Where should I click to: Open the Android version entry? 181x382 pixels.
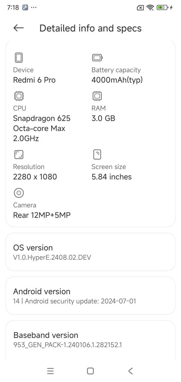(x=90, y=296)
